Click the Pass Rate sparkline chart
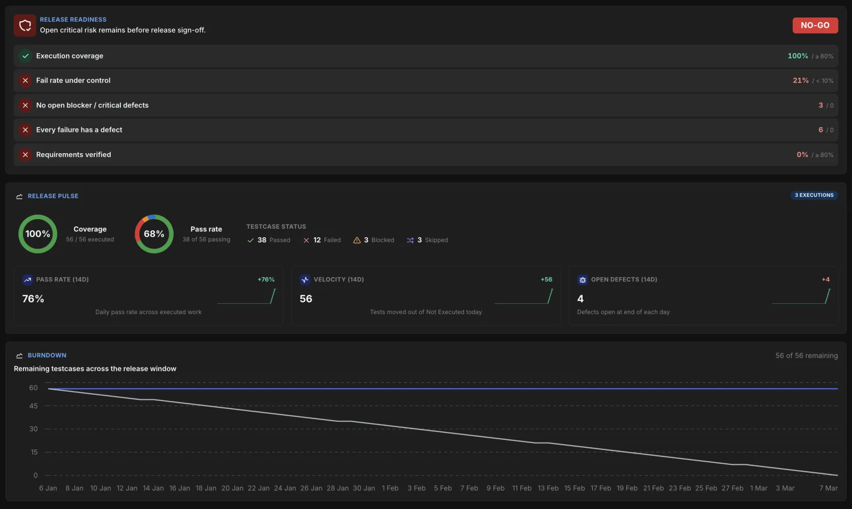 pyautogui.click(x=246, y=296)
